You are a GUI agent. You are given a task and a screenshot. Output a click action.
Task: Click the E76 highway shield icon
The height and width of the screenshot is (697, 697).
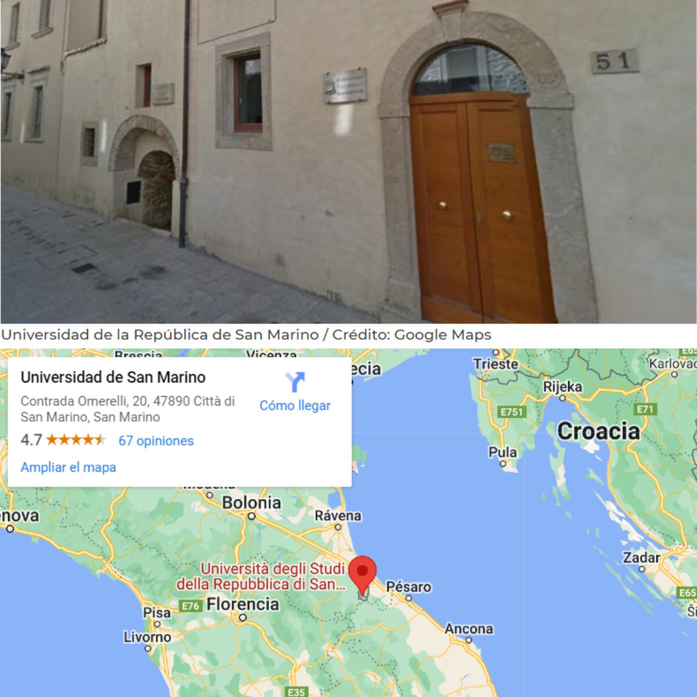coord(189,606)
